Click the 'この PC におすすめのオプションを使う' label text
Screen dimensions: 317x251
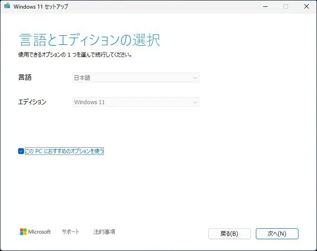pos(64,151)
